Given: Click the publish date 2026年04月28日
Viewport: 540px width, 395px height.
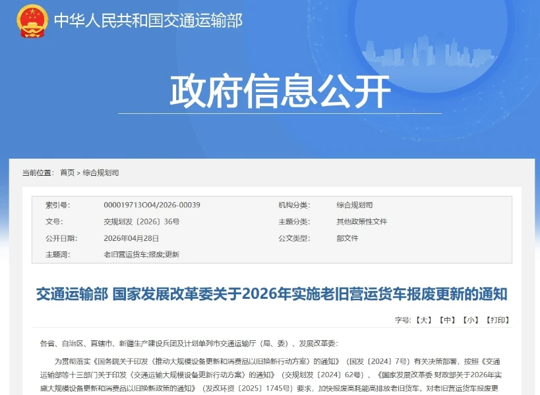Looking at the screenshot, I should 131,238.
